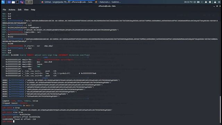The height and width of the screenshot is (125, 222).
Task: Click the 08:31 PM clock
Action: pos(188,2)
